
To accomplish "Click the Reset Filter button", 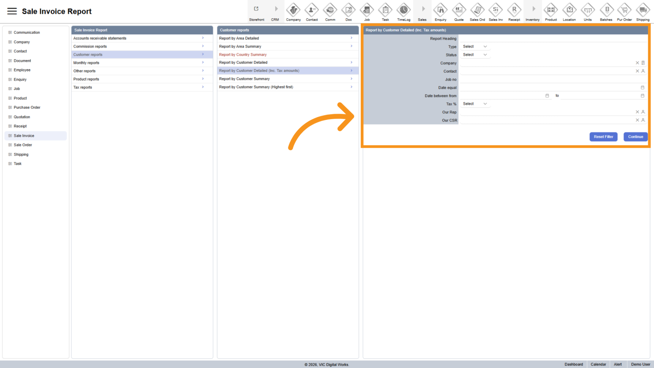I will (603, 137).
